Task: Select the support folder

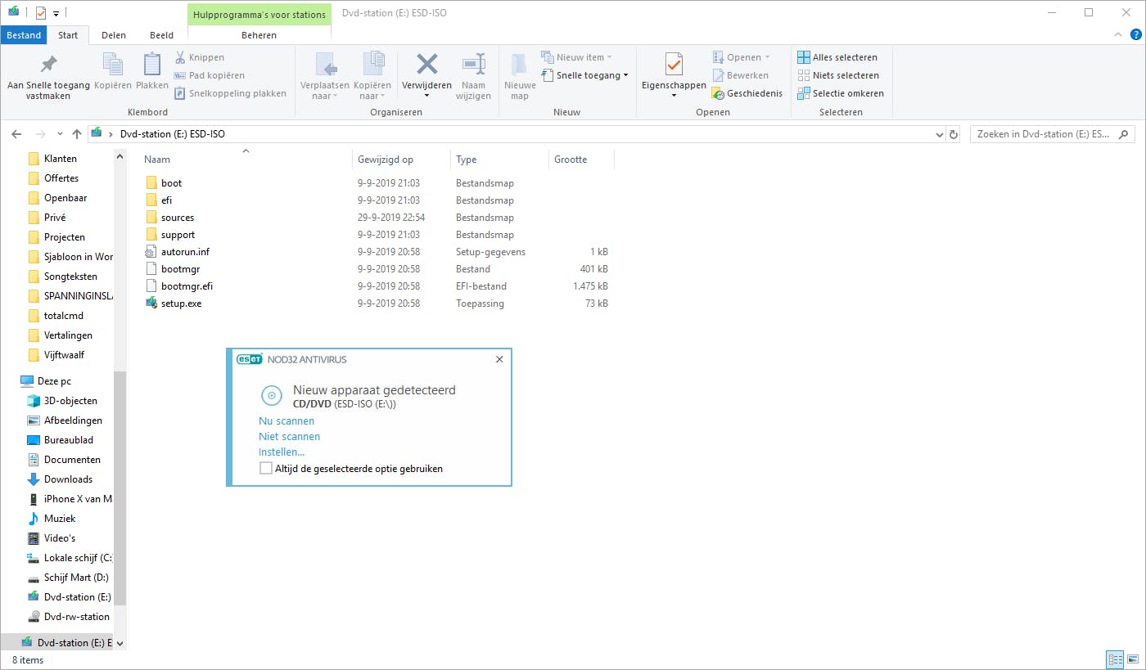Action: click(x=178, y=235)
